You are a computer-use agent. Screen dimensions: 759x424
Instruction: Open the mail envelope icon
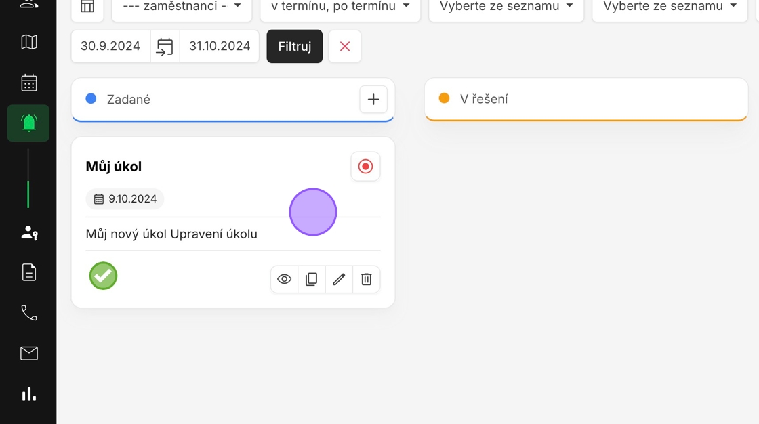pyautogui.click(x=29, y=354)
